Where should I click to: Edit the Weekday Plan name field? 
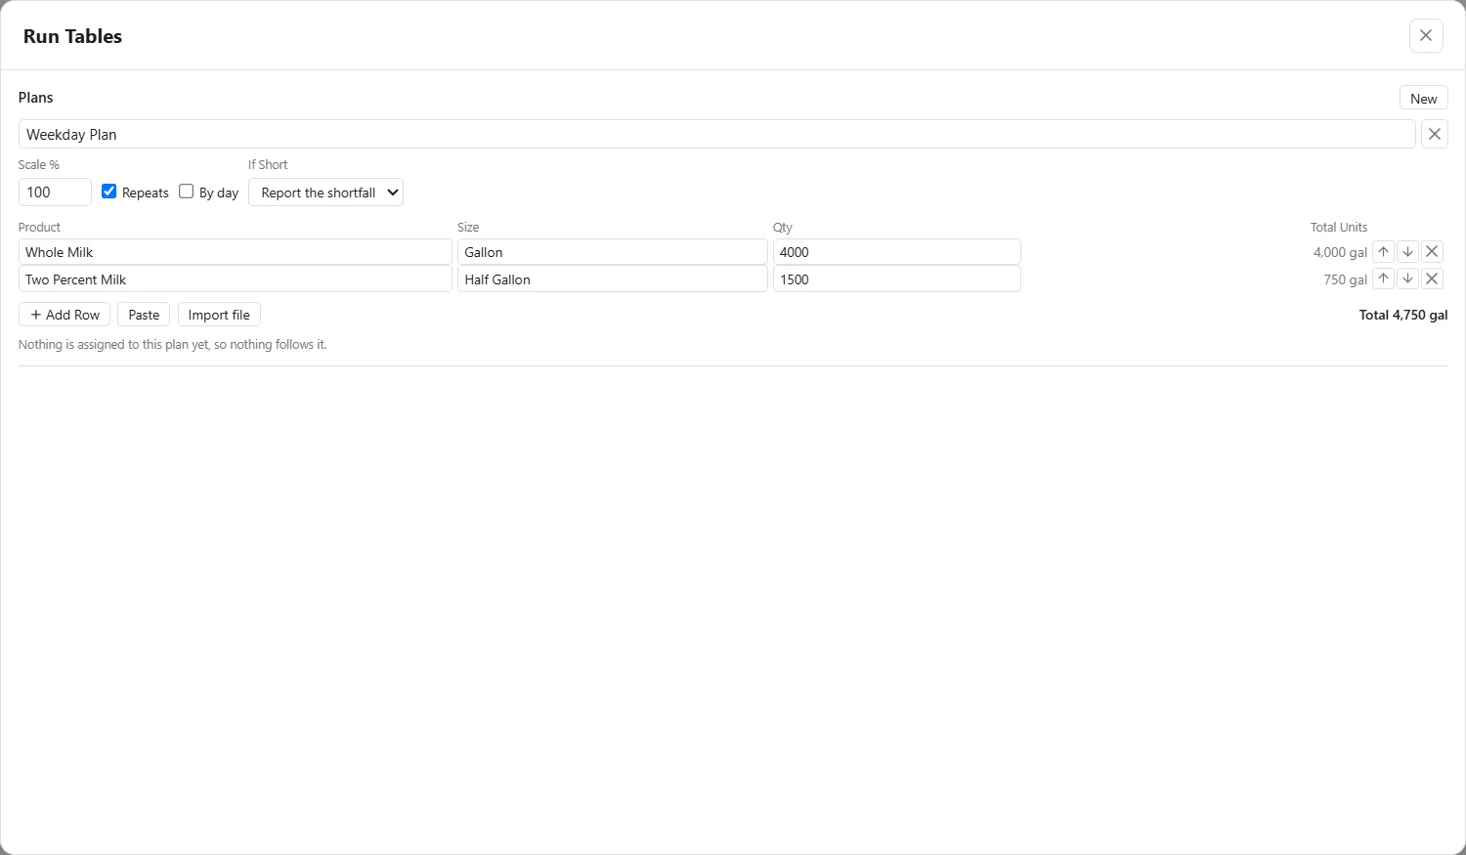click(x=716, y=134)
